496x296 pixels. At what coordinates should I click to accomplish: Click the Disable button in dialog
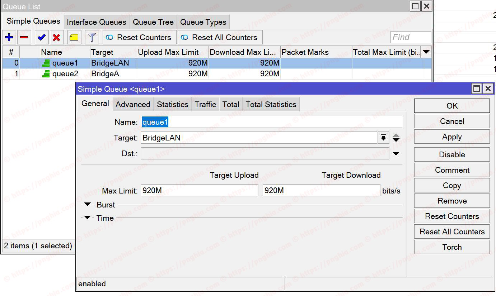click(452, 154)
